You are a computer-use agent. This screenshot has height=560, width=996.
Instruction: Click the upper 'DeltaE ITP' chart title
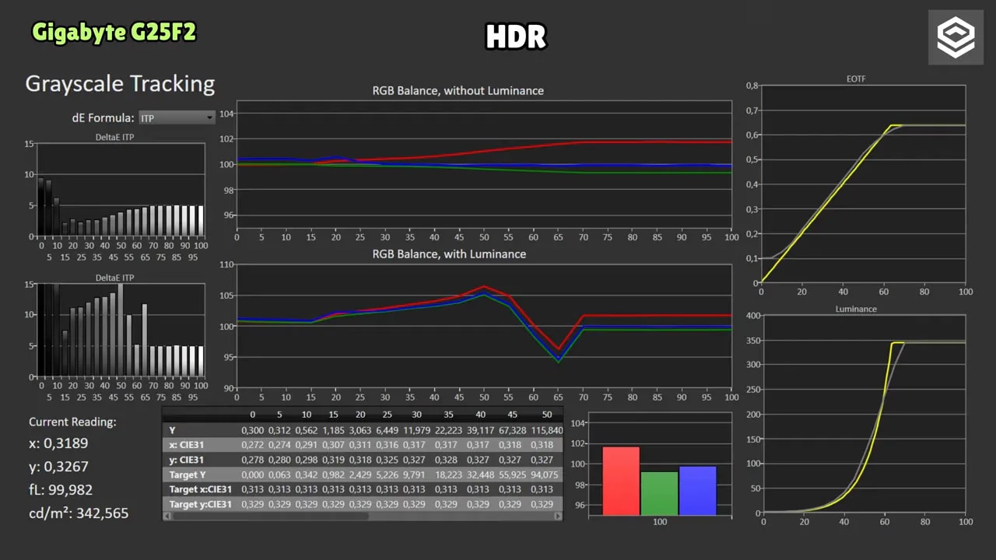(x=115, y=137)
